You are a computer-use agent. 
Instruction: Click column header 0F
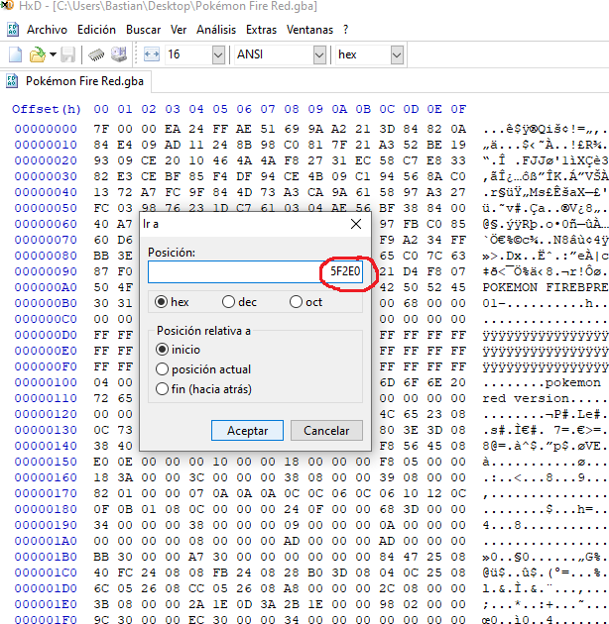(x=458, y=109)
